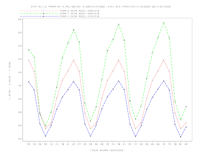Click the plus marker on red legend line
The height and width of the screenshot is (157, 203).
pyautogui.click(x=44, y=11)
